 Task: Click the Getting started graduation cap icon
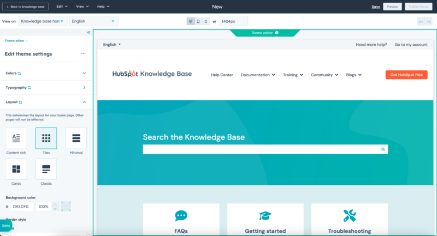(265, 216)
